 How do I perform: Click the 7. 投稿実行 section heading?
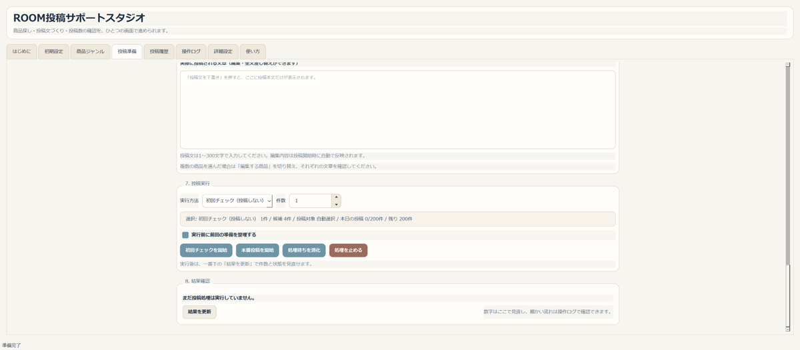click(x=199, y=183)
